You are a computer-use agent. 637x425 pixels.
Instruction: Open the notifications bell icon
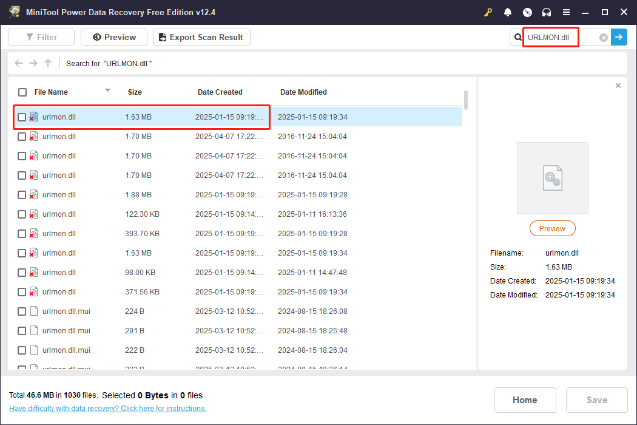tap(508, 12)
